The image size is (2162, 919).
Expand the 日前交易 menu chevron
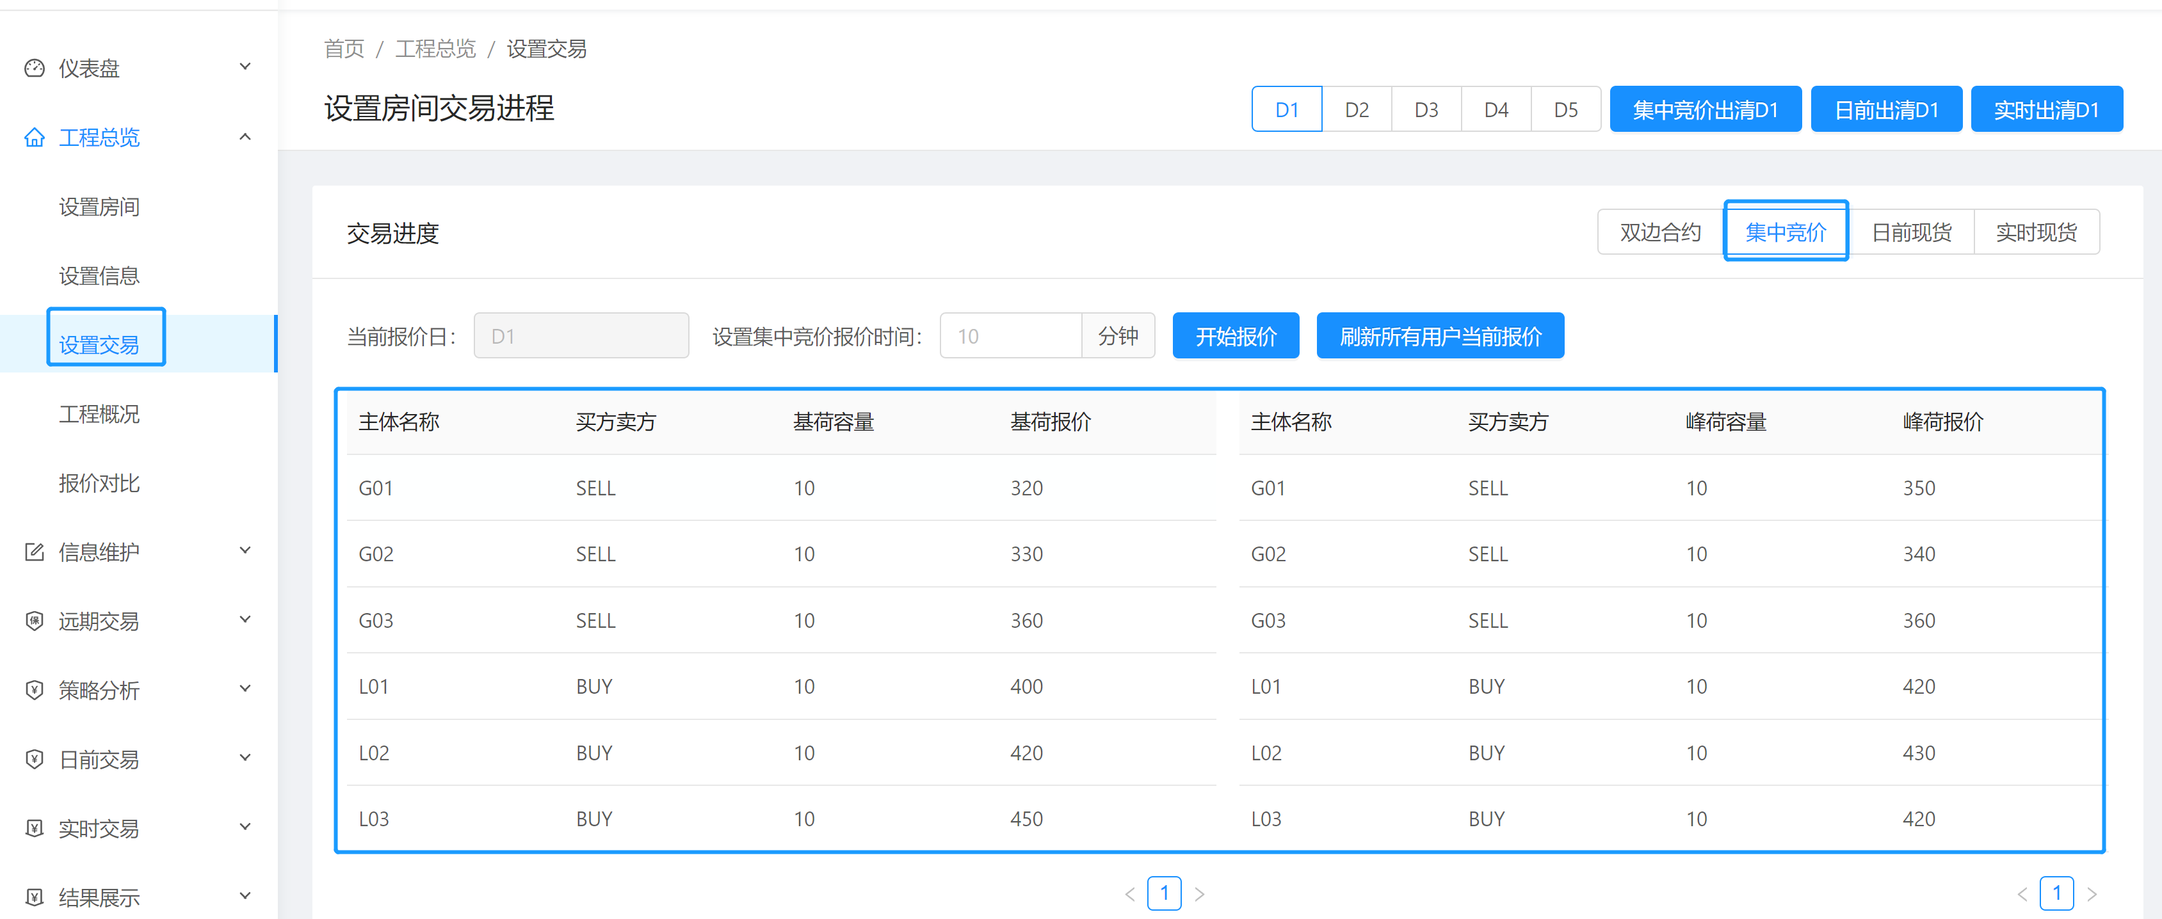[x=245, y=757]
